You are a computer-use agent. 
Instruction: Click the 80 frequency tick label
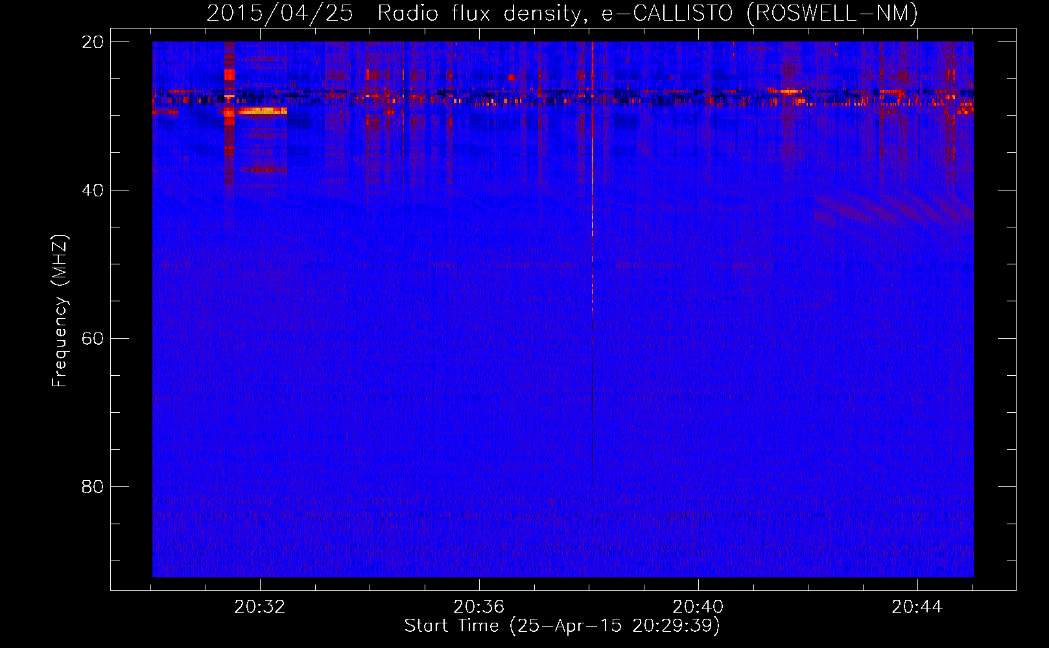coord(93,487)
